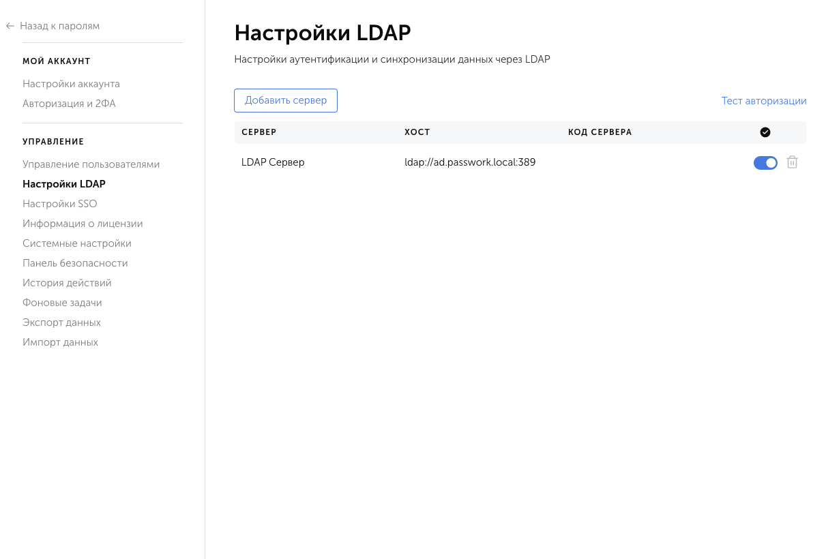
Task: Open Управление пользователями section
Action: click(x=91, y=164)
